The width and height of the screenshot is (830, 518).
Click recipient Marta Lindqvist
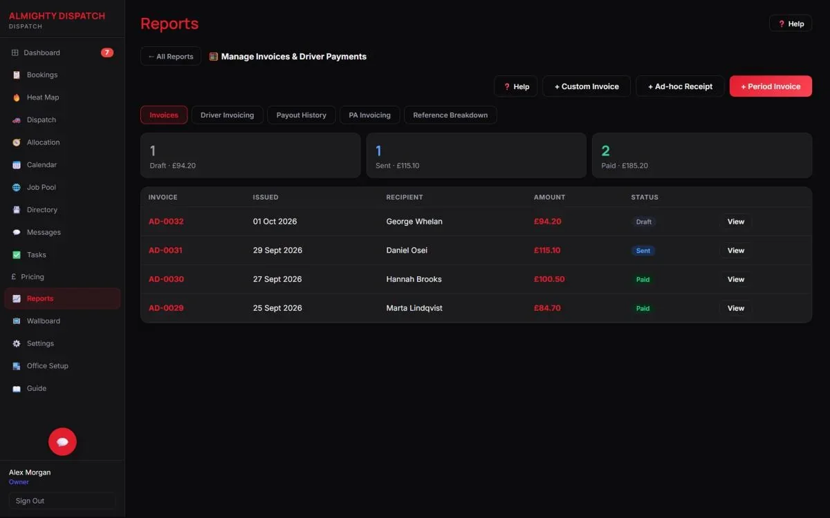414,308
